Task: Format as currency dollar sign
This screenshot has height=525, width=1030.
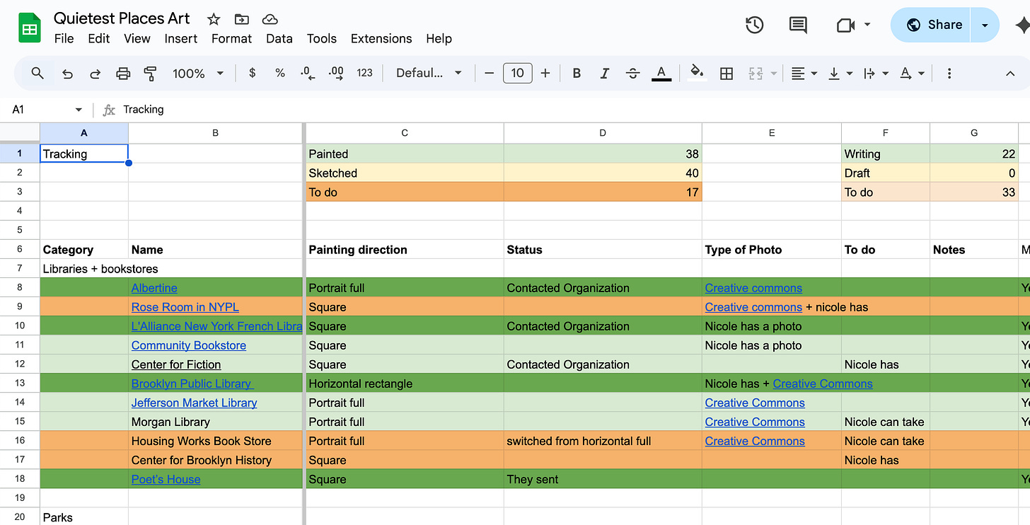Action: click(x=252, y=73)
